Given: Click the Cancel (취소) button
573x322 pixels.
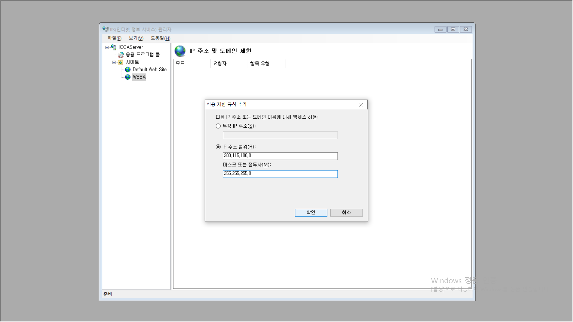Looking at the screenshot, I should click(346, 213).
